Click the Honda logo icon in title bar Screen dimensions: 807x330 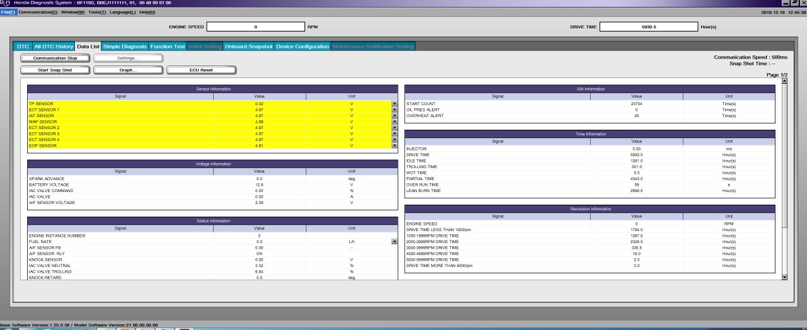click(5, 3)
